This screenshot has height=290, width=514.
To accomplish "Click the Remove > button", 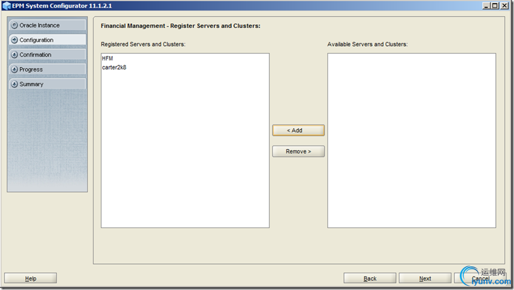I will pos(299,151).
